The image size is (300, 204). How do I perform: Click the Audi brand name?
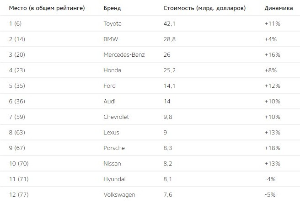109,101
